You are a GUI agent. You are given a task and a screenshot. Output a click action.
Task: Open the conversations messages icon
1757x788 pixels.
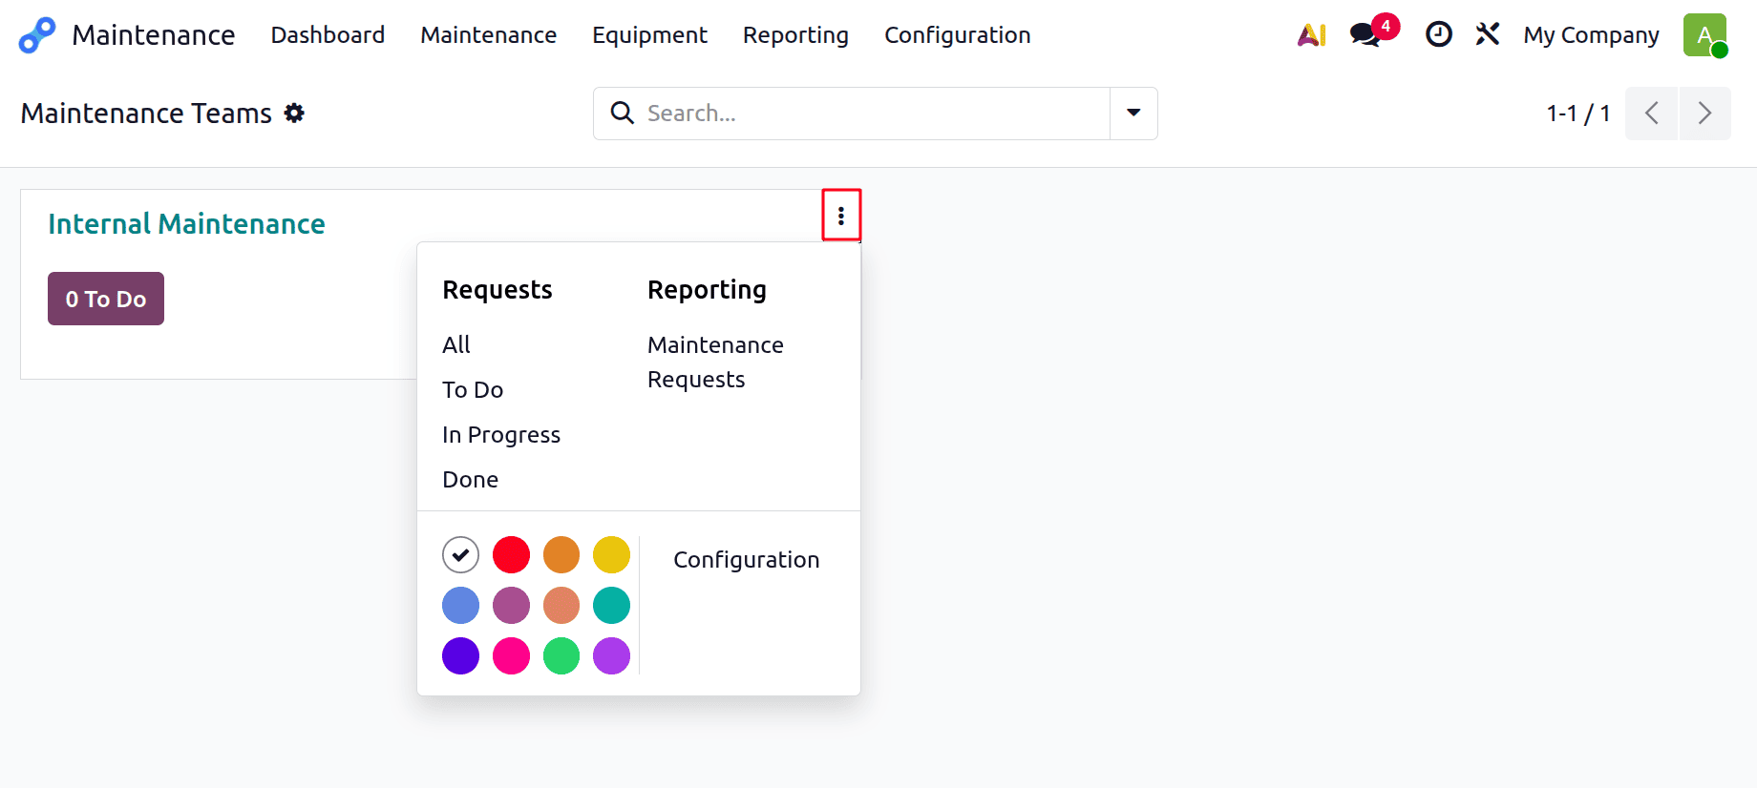coord(1365,35)
